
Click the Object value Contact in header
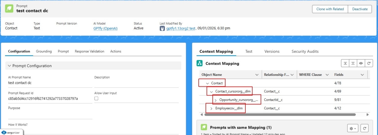click(x=11, y=28)
